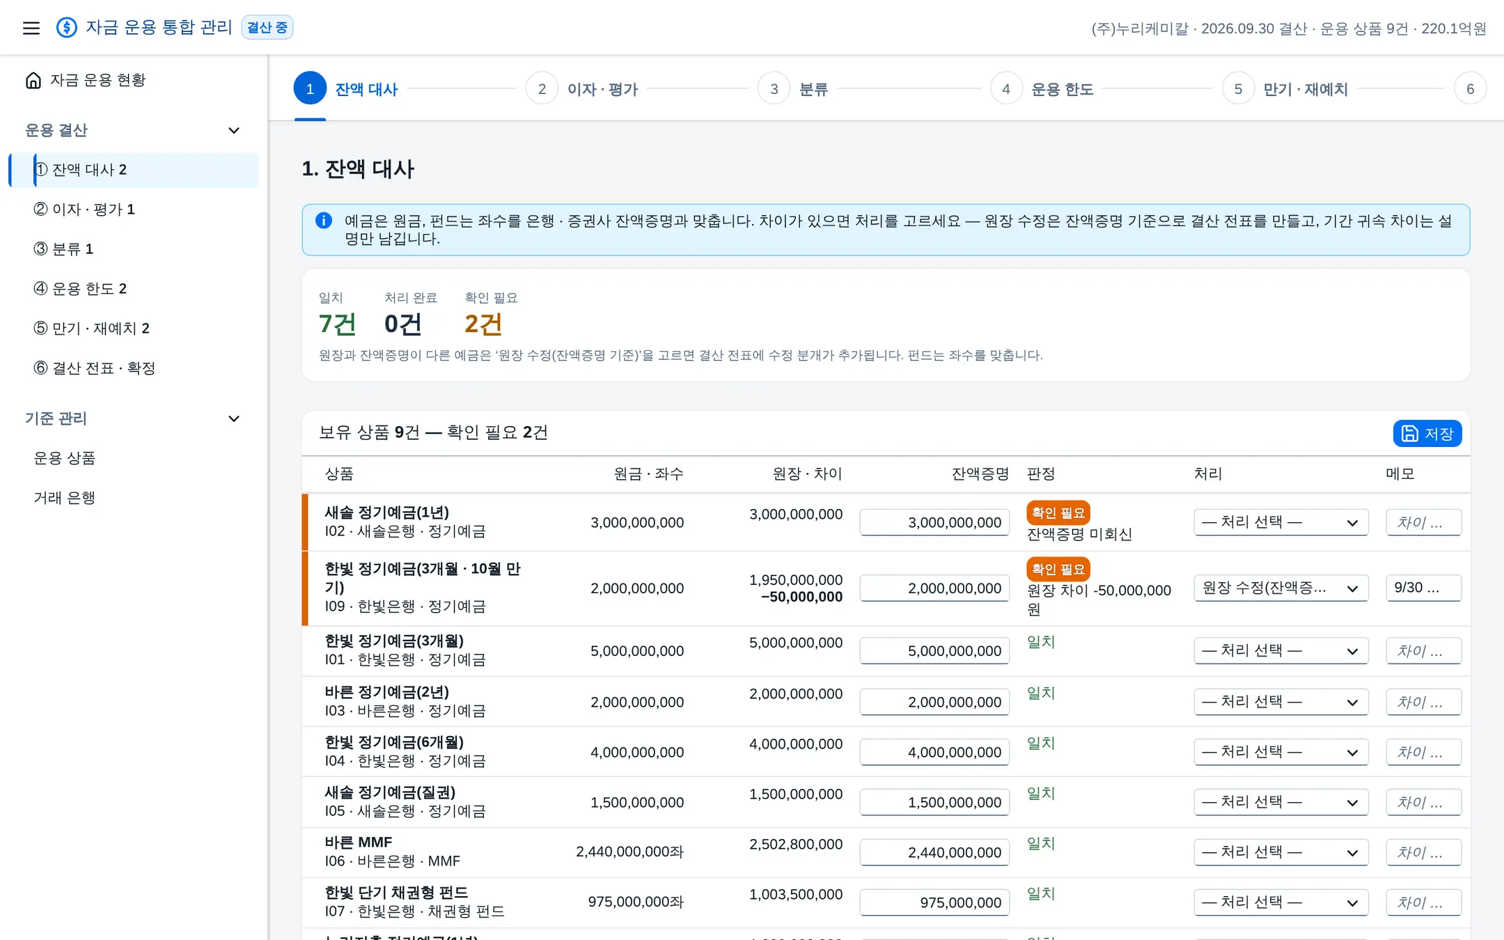Click memo field for 새솔 정기예금(질권) row
The image size is (1504, 940).
coord(1424,802)
